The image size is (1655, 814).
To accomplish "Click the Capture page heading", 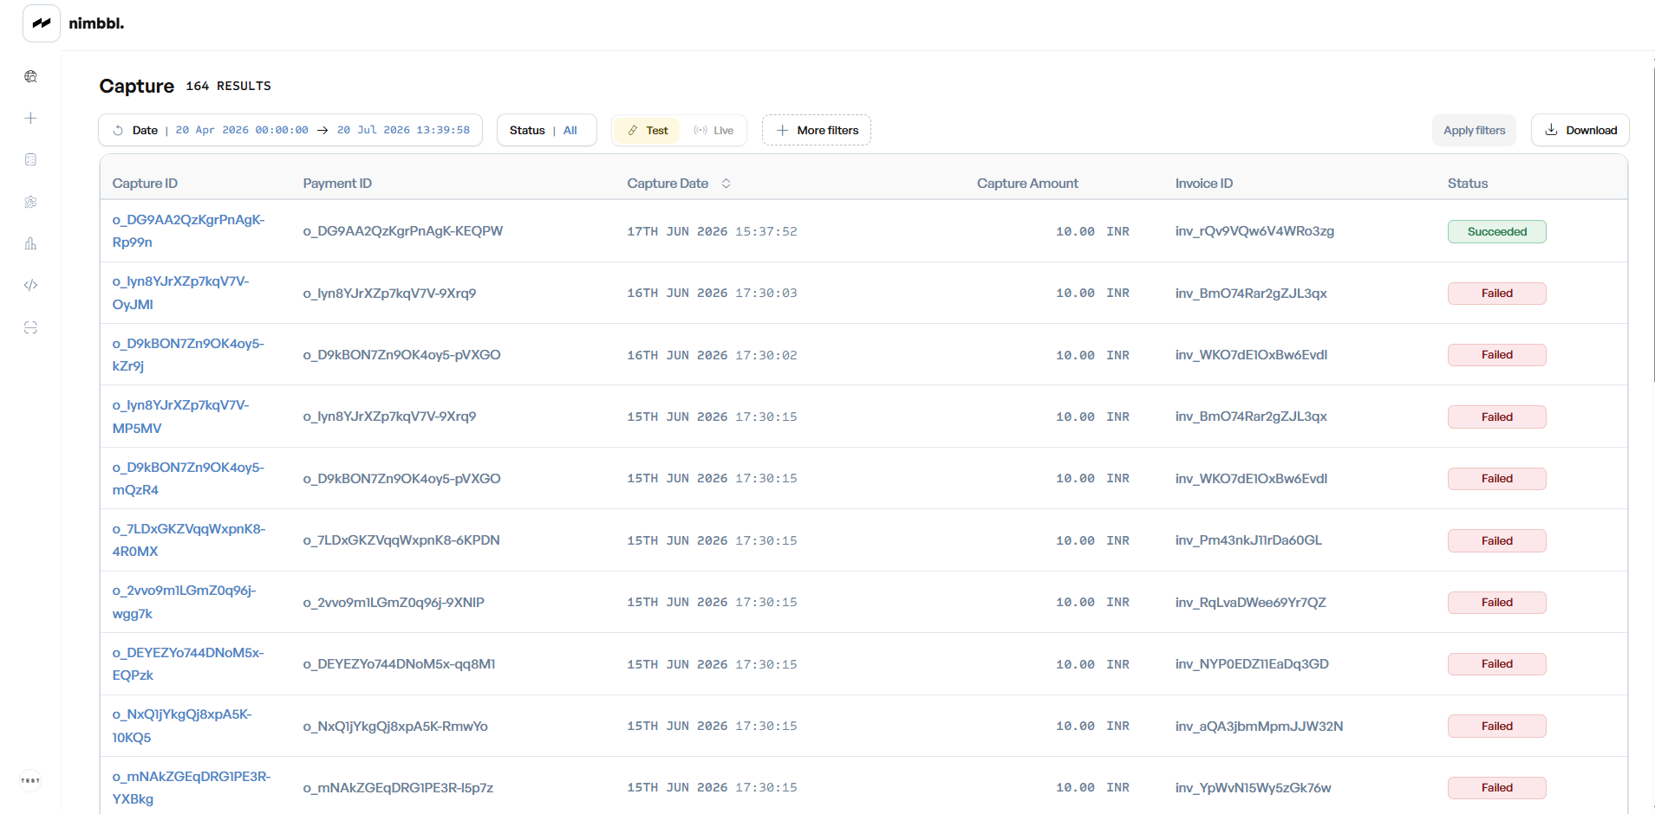I will 137,86.
